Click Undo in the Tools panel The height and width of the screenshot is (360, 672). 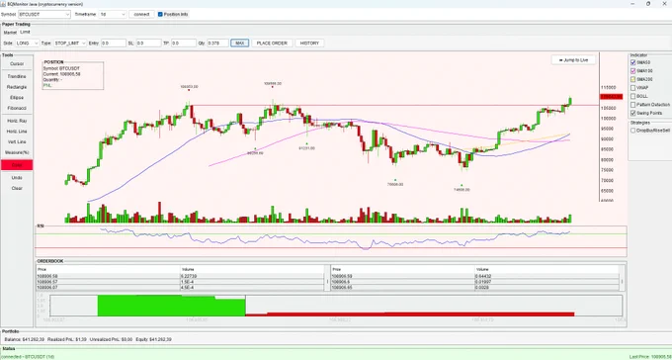pyautogui.click(x=17, y=178)
